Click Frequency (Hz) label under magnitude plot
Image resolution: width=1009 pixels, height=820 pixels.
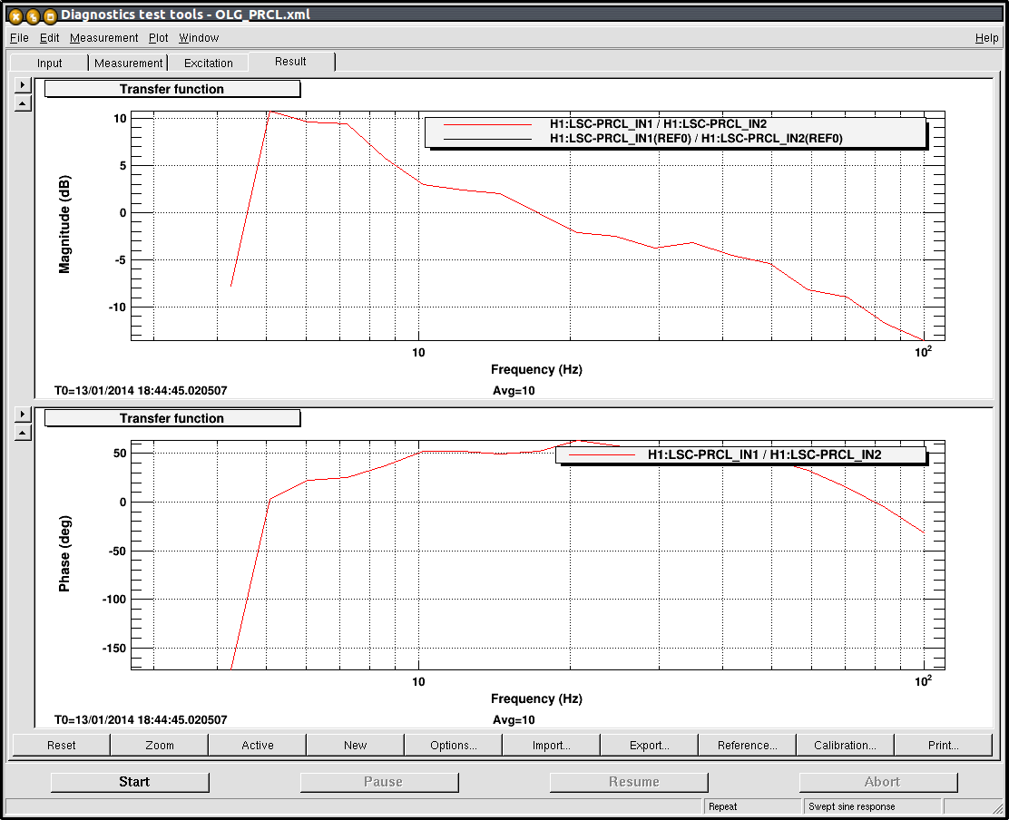(x=536, y=370)
